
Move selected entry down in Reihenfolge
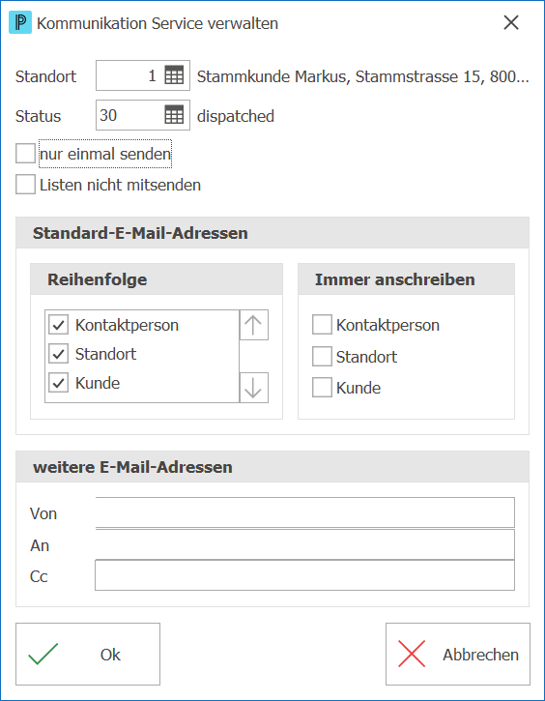pyautogui.click(x=254, y=388)
